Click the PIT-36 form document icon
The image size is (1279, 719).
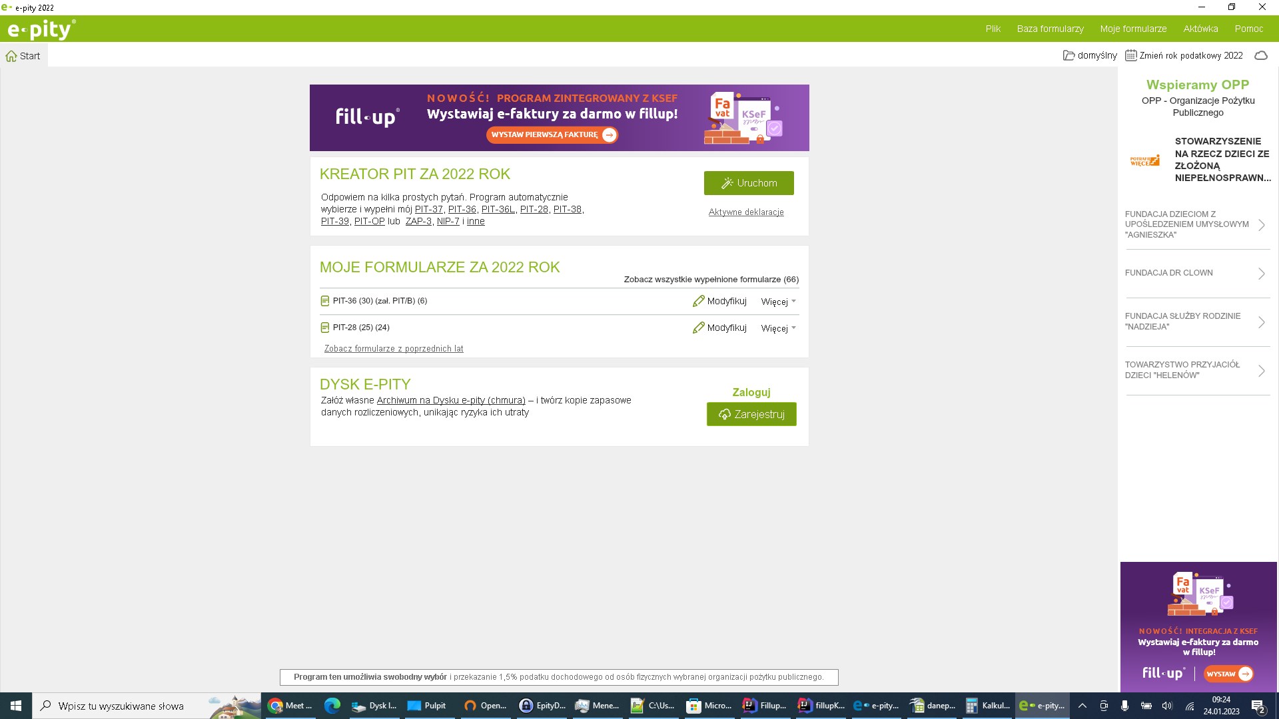[325, 301]
